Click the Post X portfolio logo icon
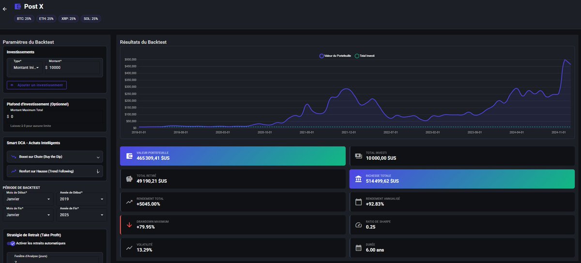 pos(18,6)
